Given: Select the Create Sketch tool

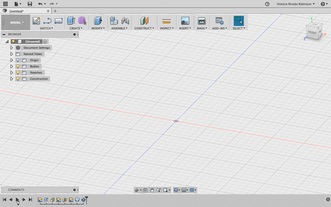Looking at the screenshot, I should coord(36,21).
